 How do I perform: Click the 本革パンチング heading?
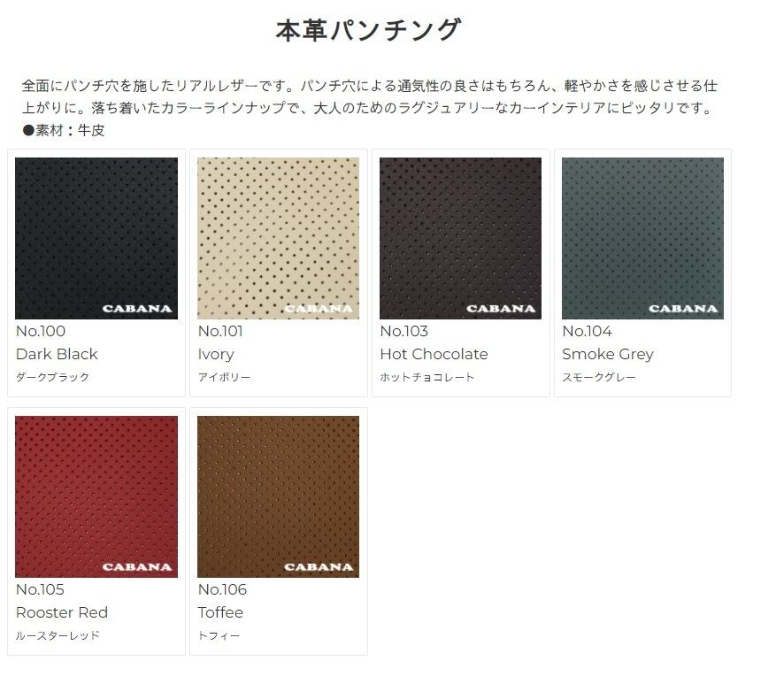[369, 30]
